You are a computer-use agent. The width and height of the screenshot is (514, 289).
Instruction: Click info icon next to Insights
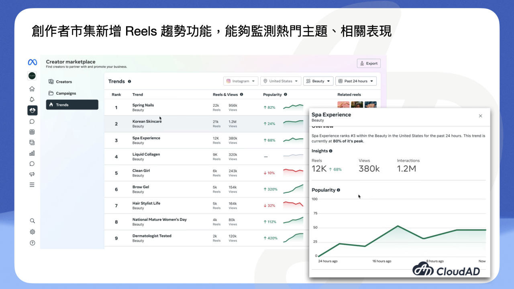[x=331, y=151]
